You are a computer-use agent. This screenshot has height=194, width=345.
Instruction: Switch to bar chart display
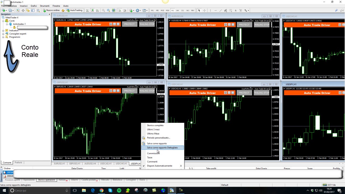point(87,11)
